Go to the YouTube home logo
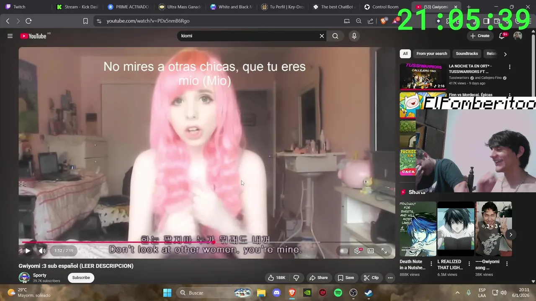536x301 pixels. tap(33, 36)
